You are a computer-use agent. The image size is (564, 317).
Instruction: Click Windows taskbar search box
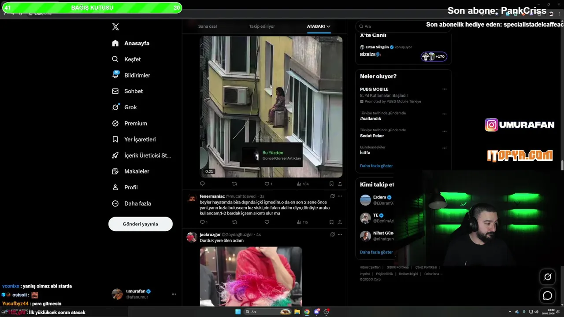click(268, 312)
